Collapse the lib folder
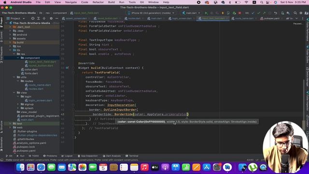 click(10, 50)
